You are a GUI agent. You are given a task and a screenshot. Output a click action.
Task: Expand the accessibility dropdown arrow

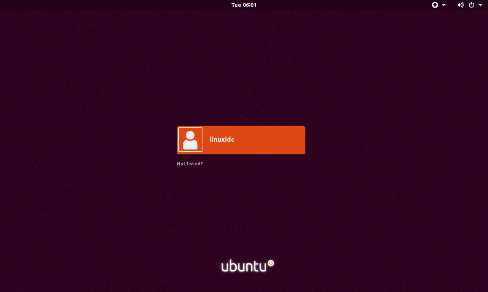click(x=444, y=5)
